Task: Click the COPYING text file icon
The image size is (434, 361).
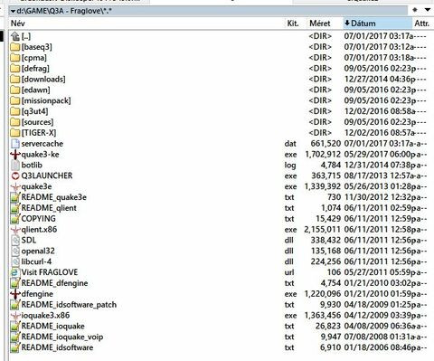Action: click(x=15, y=219)
